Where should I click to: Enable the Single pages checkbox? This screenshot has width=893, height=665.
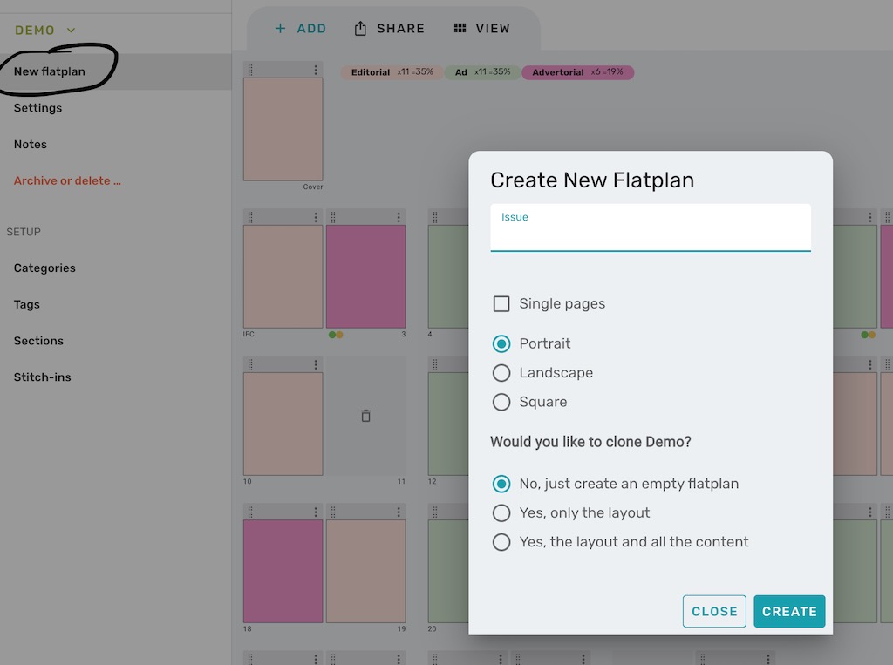tap(501, 304)
